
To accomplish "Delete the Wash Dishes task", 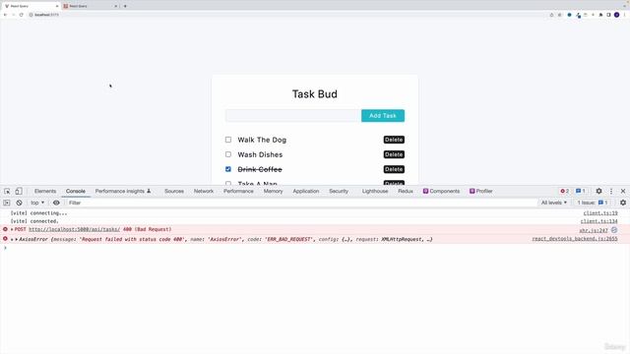I will (394, 154).
